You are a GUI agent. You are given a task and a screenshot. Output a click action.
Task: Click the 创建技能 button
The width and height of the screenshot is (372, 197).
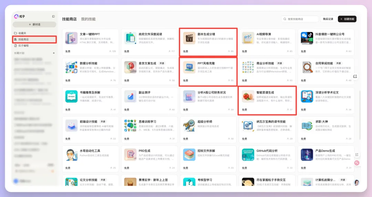(347, 19)
